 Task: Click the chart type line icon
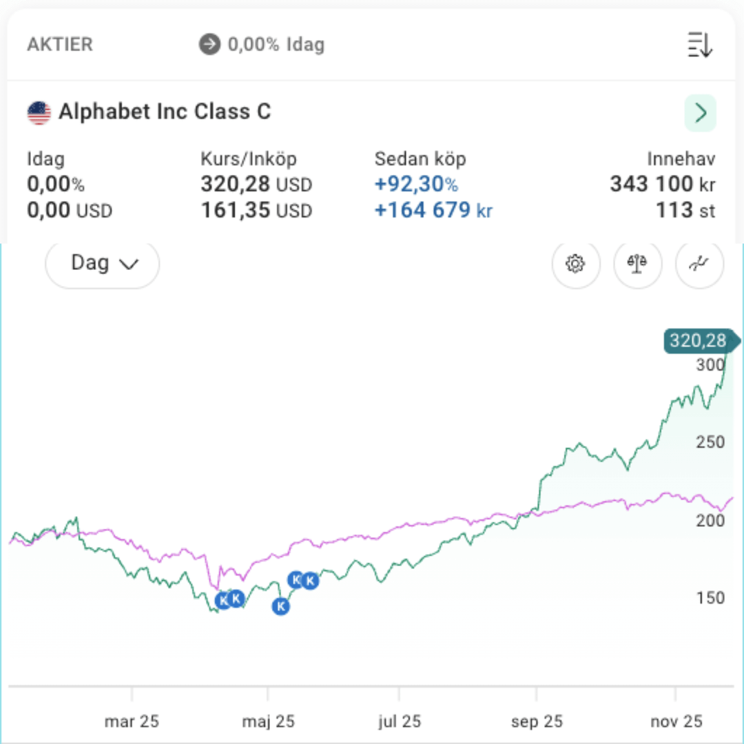tap(699, 263)
